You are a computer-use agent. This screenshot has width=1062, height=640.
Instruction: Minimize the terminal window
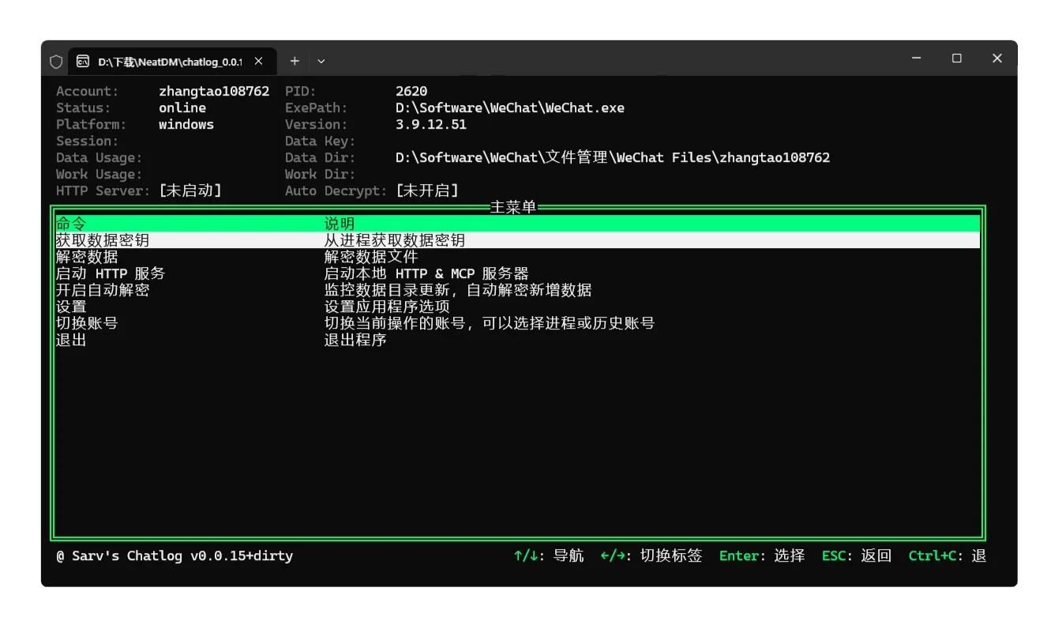[917, 58]
